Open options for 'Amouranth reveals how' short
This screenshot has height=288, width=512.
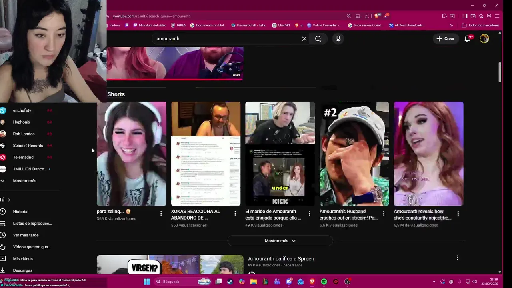(x=458, y=214)
